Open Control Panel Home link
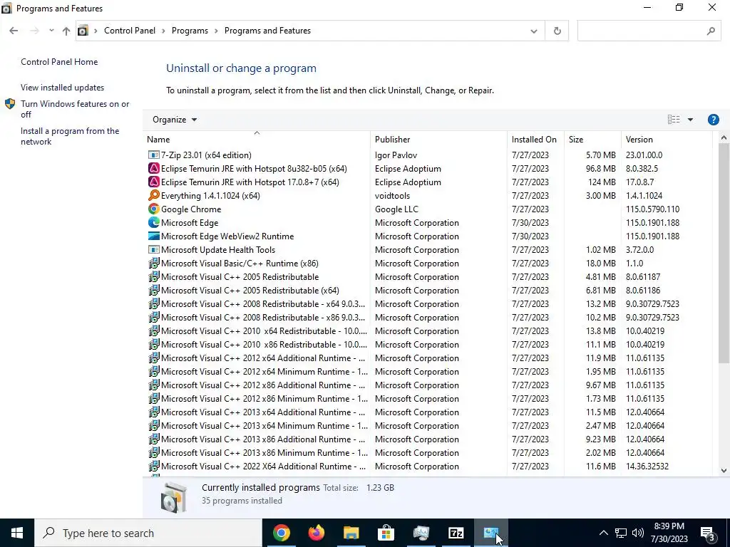 click(59, 62)
